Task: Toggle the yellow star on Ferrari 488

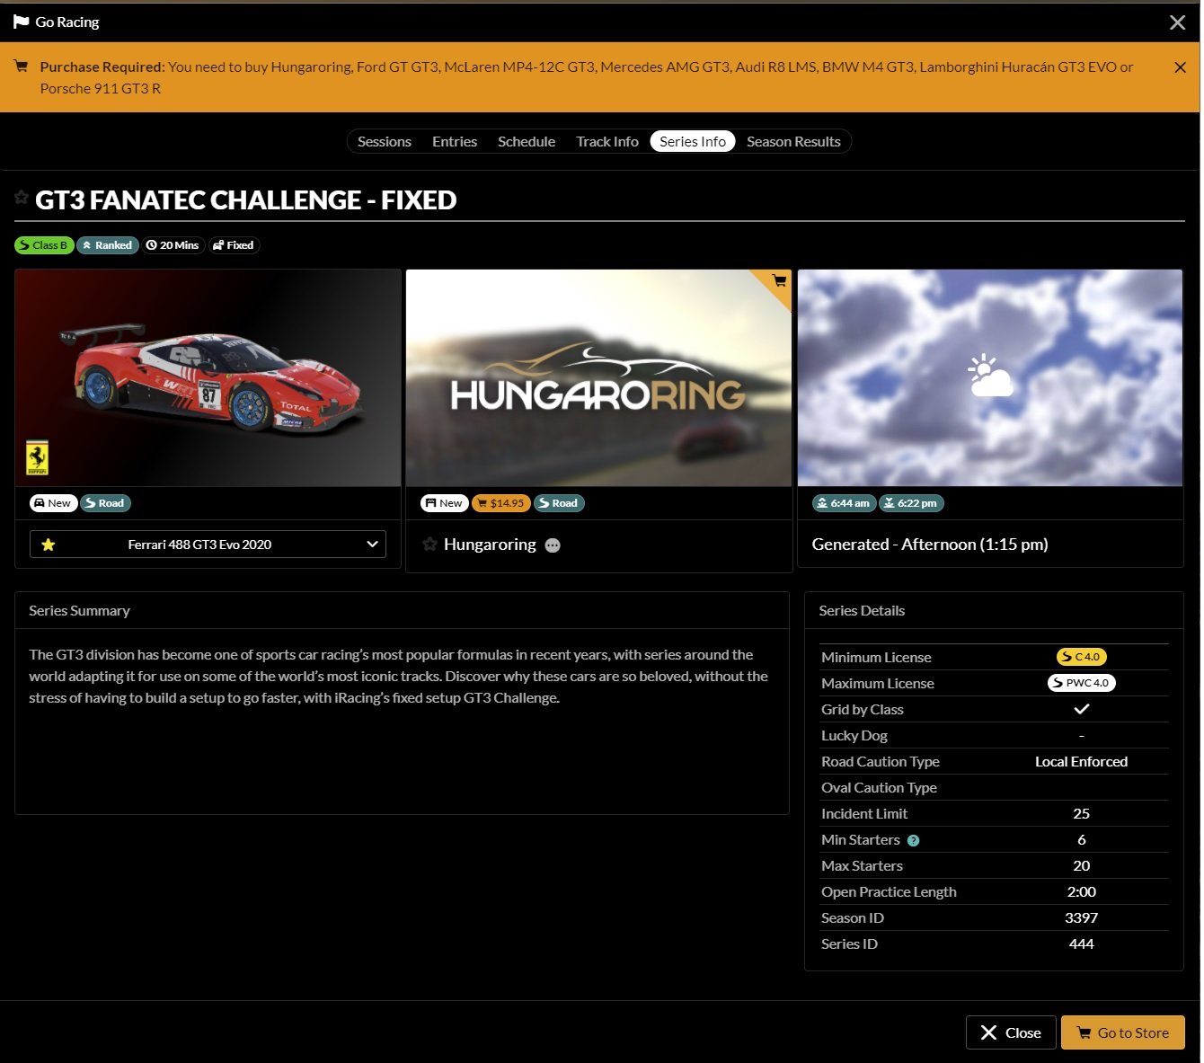Action: click(49, 545)
